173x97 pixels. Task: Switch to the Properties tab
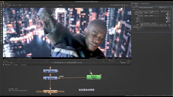pyautogui.click(x=136, y=4)
